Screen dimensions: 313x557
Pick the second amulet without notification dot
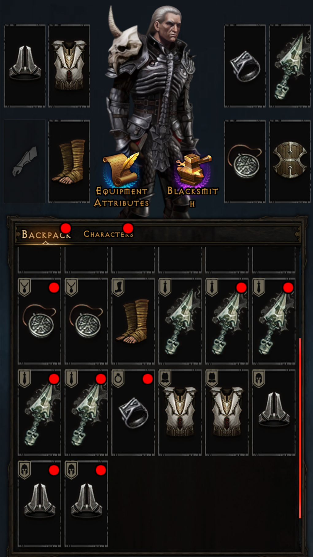click(x=86, y=321)
